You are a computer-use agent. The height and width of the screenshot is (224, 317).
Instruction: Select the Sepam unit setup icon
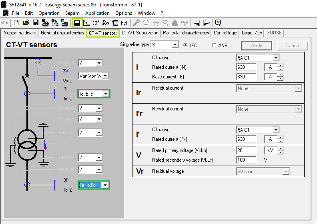coord(77,23)
